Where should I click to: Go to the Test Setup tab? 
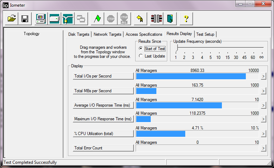tap(205, 34)
